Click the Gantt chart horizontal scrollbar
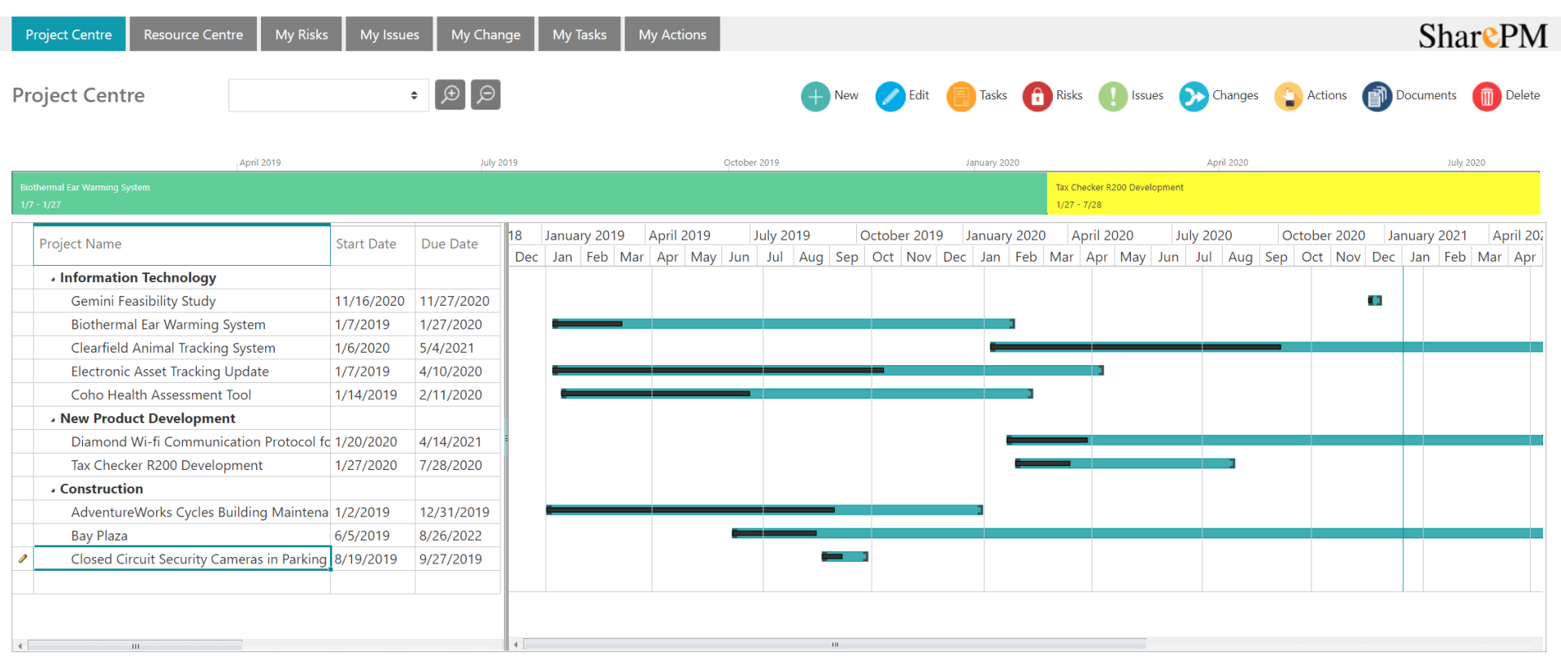The width and height of the screenshot is (1561, 657). 835,645
